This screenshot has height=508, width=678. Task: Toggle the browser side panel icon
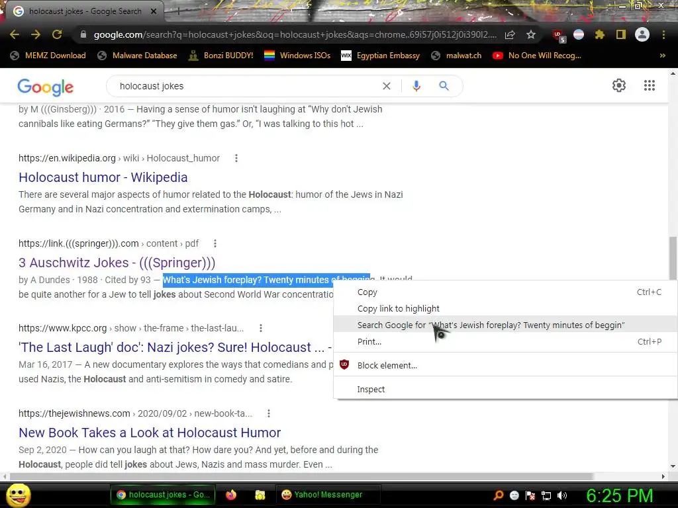tap(621, 34)
